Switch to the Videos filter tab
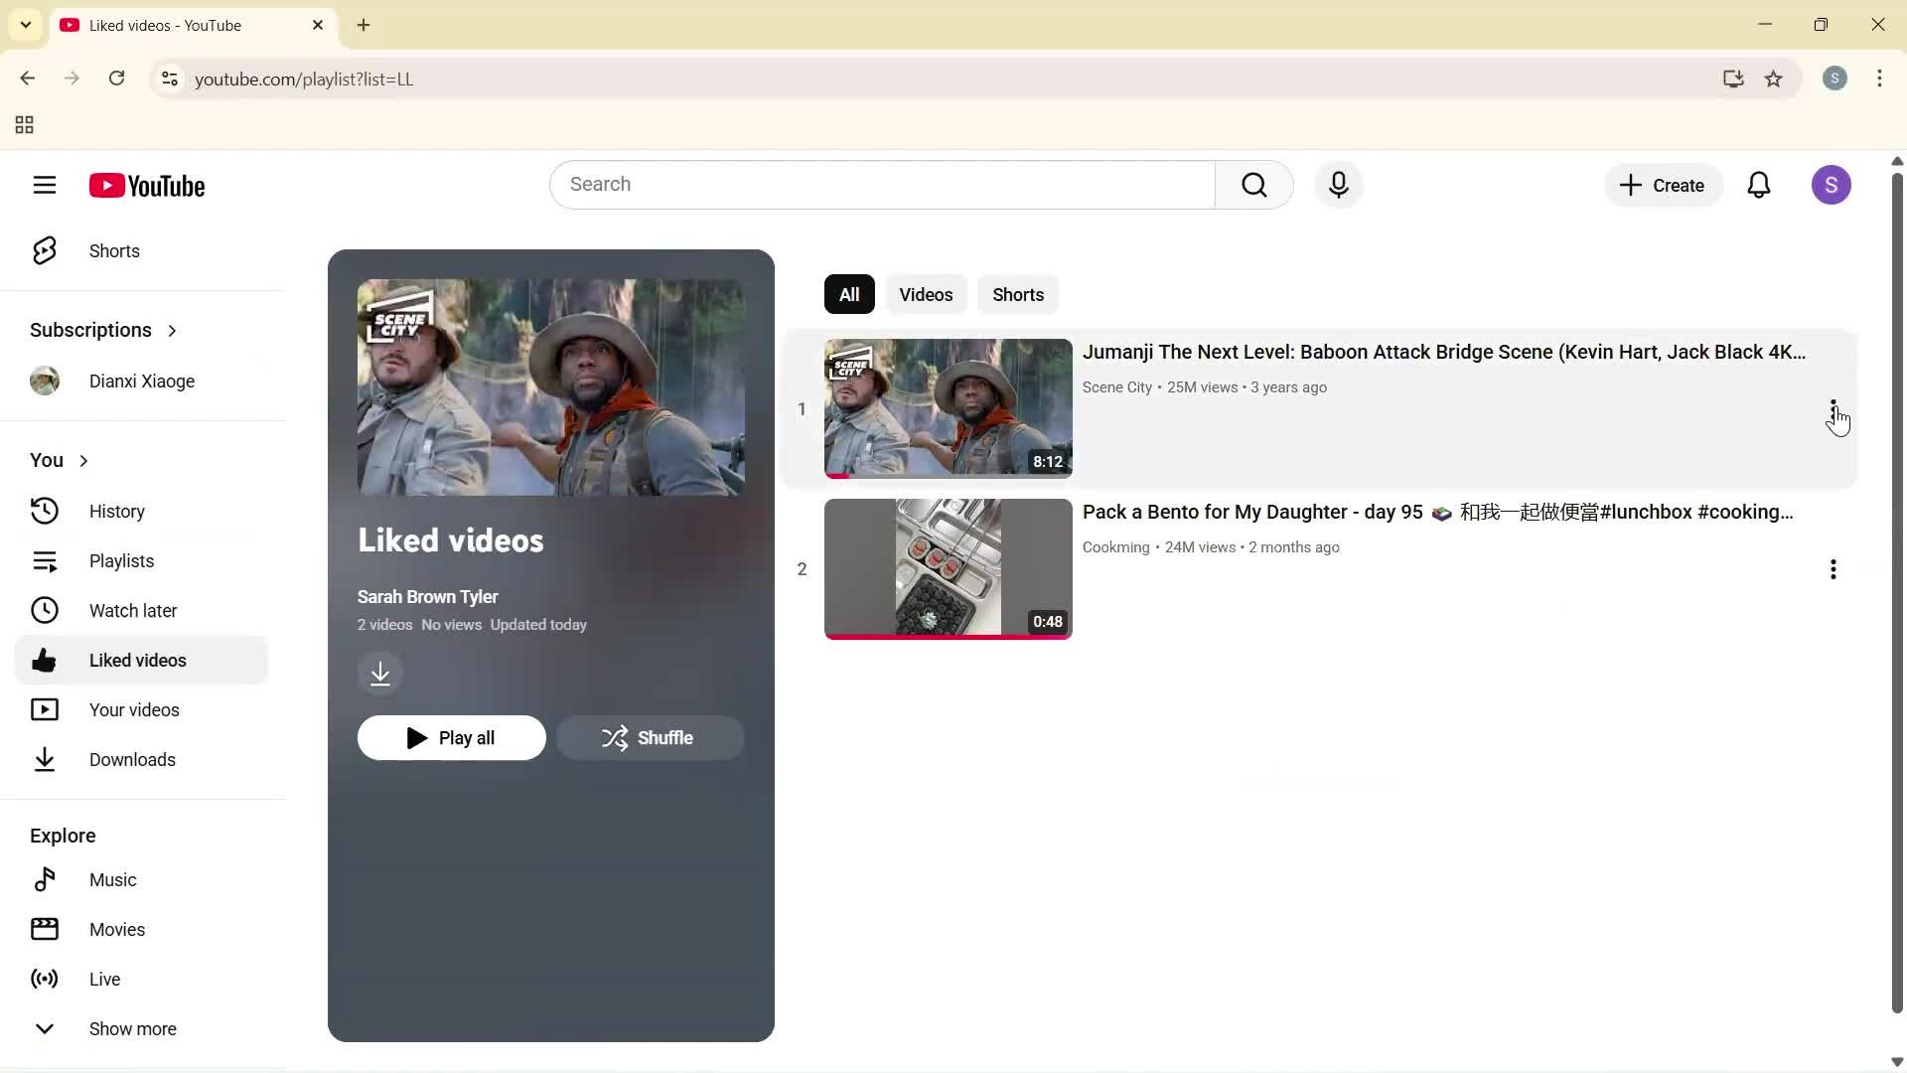Image resolution: width=1907 pixels, height=1073 pixels. [926, 294]
